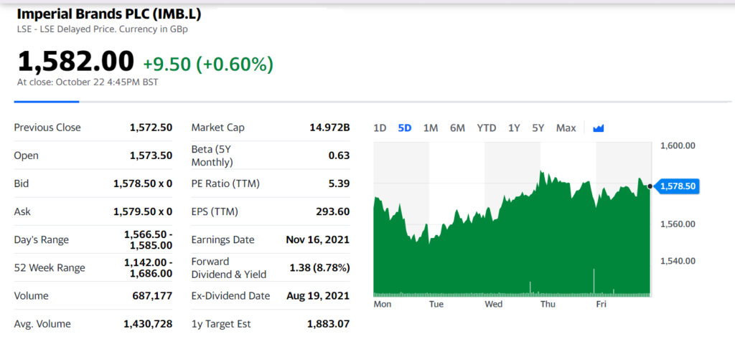Click the Previous Close value 1,572.50
This screenshot has height=344, width=735.
151,128
